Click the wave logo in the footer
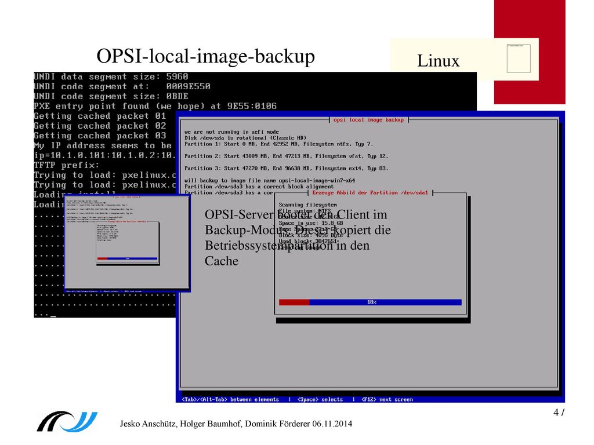594x445 pixels. click(x=67, y=421)
